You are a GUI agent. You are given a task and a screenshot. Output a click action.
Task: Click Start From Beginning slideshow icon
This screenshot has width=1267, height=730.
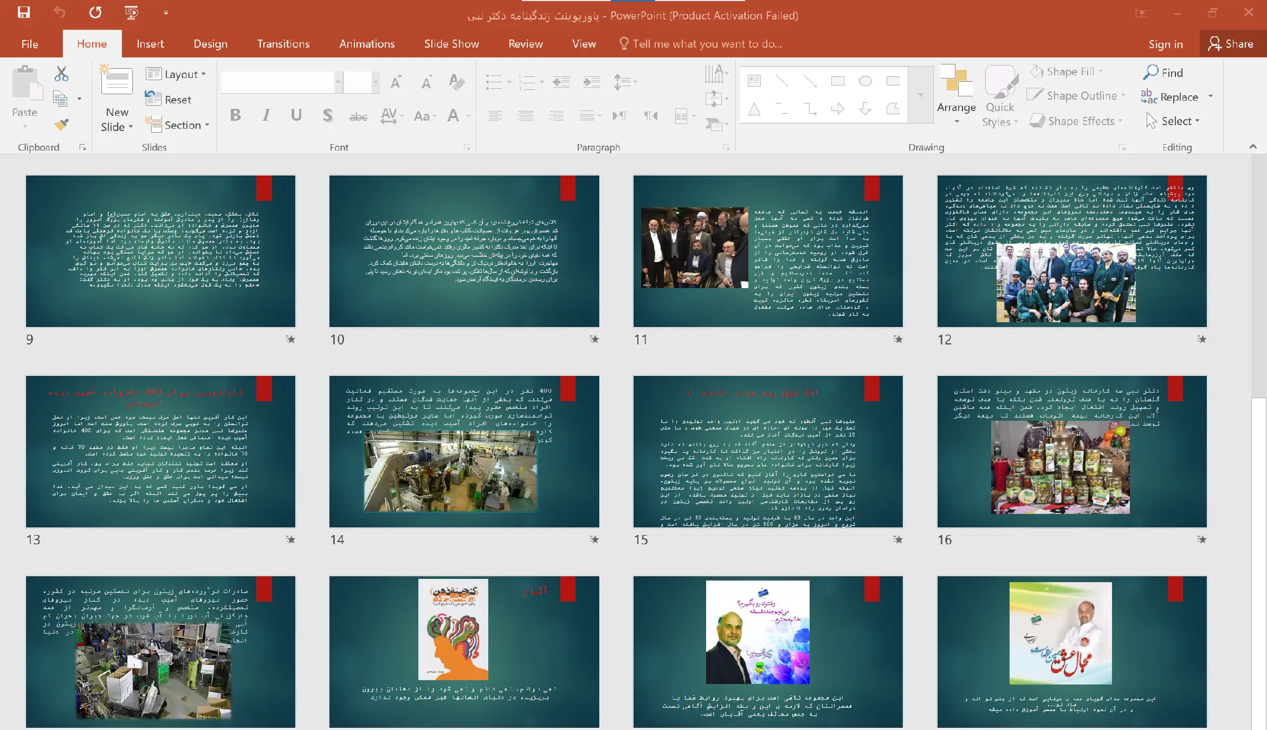pos(131,12)
